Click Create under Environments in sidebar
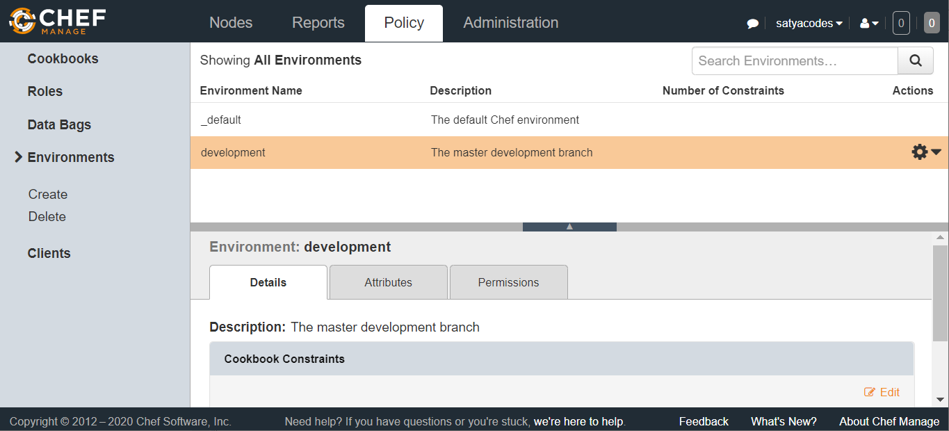Viewport: 949px width, 431px height. 48,195
